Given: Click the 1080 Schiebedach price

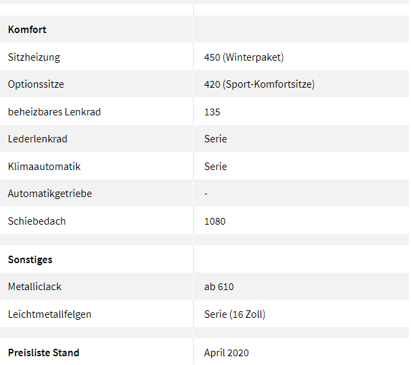Looking at the screenshot, I should (x=215, y=221).
